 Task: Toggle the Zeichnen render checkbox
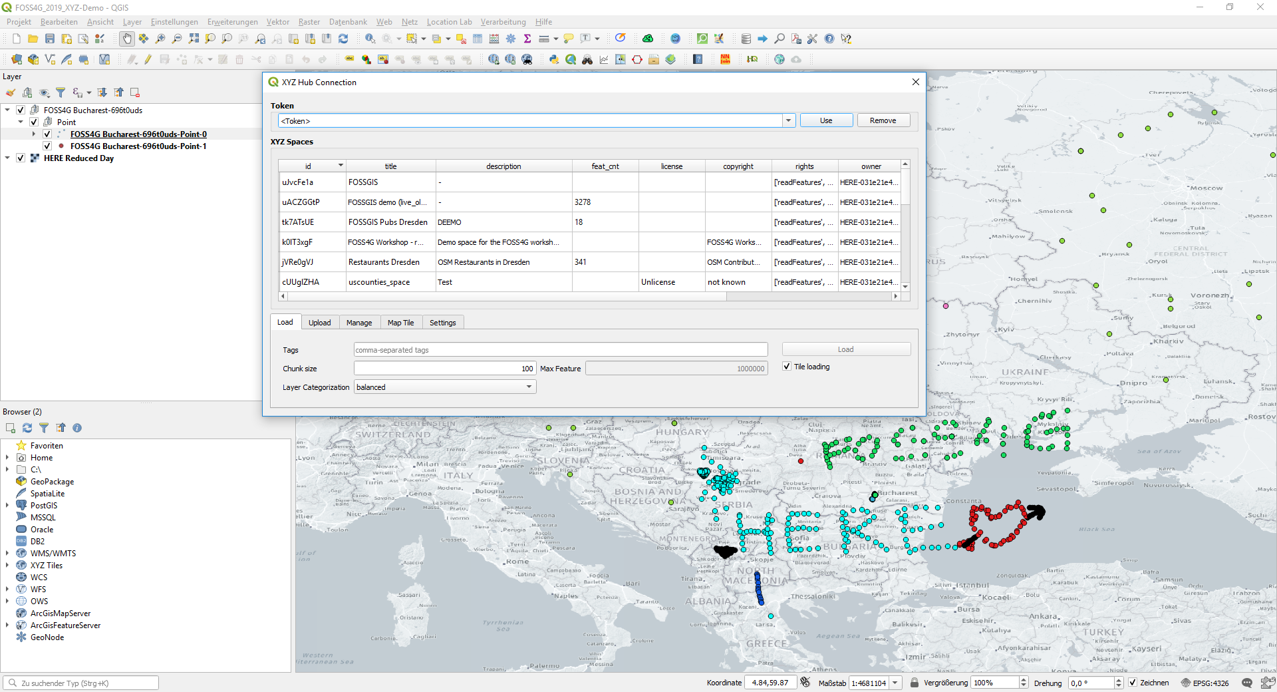pos(1133,683)
